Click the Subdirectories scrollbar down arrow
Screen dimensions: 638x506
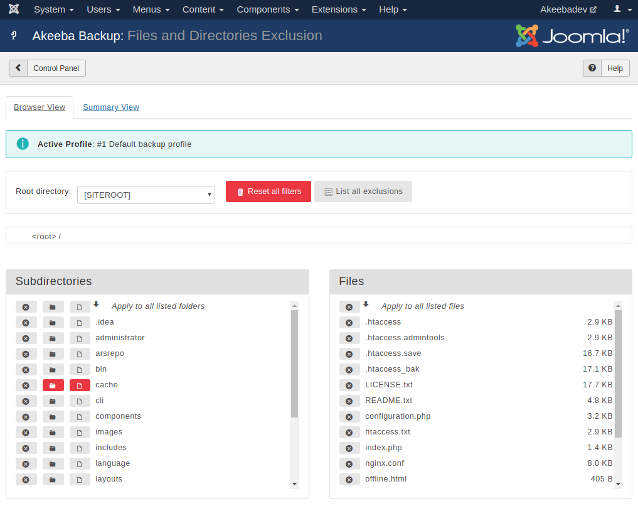[x=295, y=484]
